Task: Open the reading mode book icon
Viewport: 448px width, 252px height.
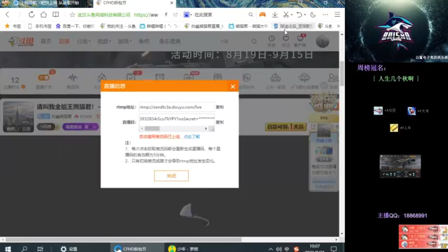Action: point(55,15)
